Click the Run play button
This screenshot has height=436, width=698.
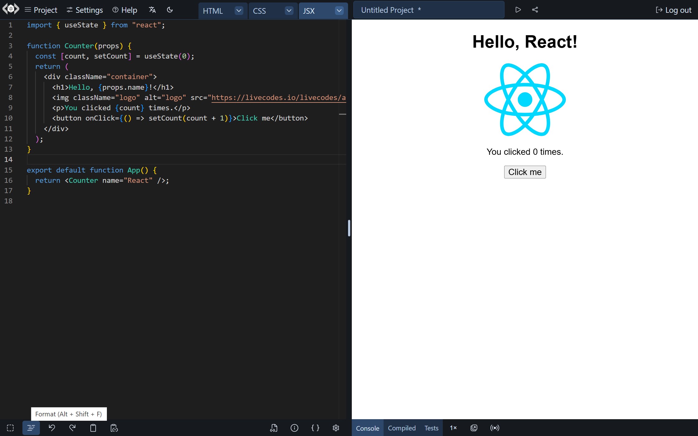click(518, 10)
